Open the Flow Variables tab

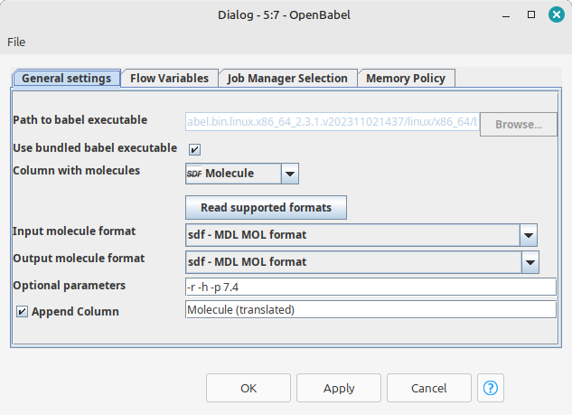pos(169,79)
